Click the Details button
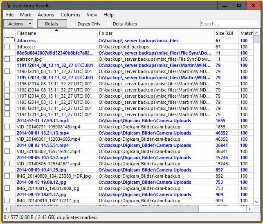This screenshot has height=224, width=263. [52, 24]
